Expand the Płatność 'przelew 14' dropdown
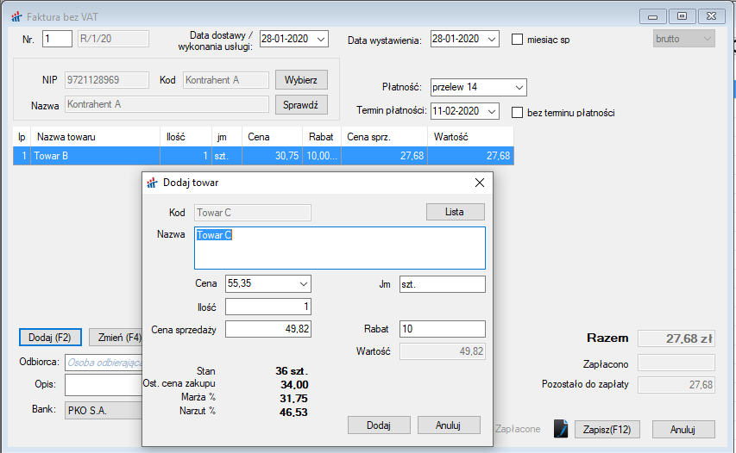Image resolution: width=736 pixels, height=453 pixels. pyautogui.click(x=519, y=87)
